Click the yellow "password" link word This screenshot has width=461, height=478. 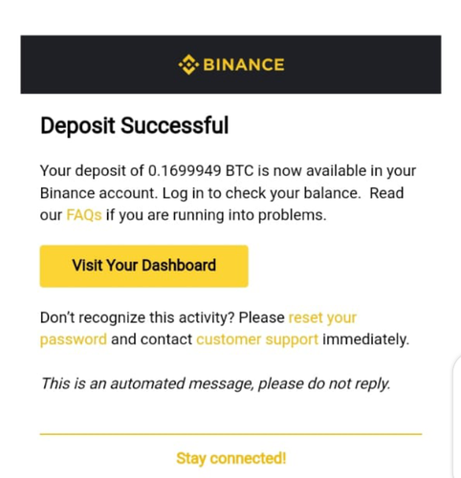click(74, 339)
